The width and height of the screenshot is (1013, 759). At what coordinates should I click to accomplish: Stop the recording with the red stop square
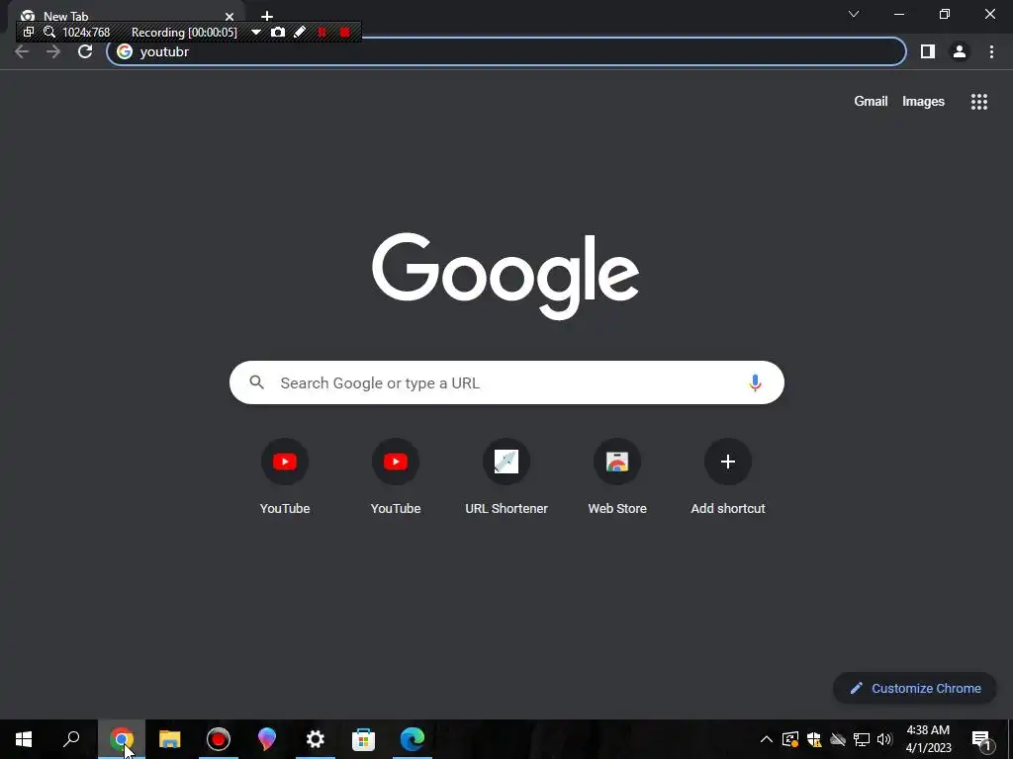pos(345,32)
